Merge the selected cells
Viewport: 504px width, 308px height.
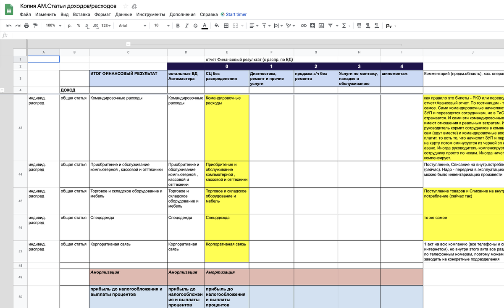point(236,26)
